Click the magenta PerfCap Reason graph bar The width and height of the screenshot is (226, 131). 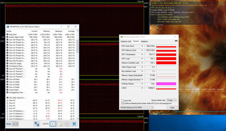(166, 84)
